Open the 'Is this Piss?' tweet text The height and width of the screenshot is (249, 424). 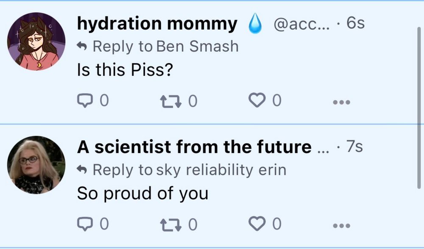[125, 70]
